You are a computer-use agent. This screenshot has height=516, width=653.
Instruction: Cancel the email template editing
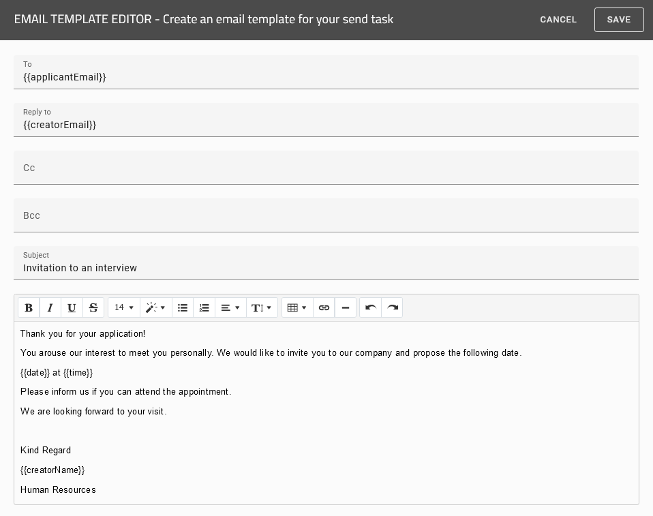coord(558,20)
